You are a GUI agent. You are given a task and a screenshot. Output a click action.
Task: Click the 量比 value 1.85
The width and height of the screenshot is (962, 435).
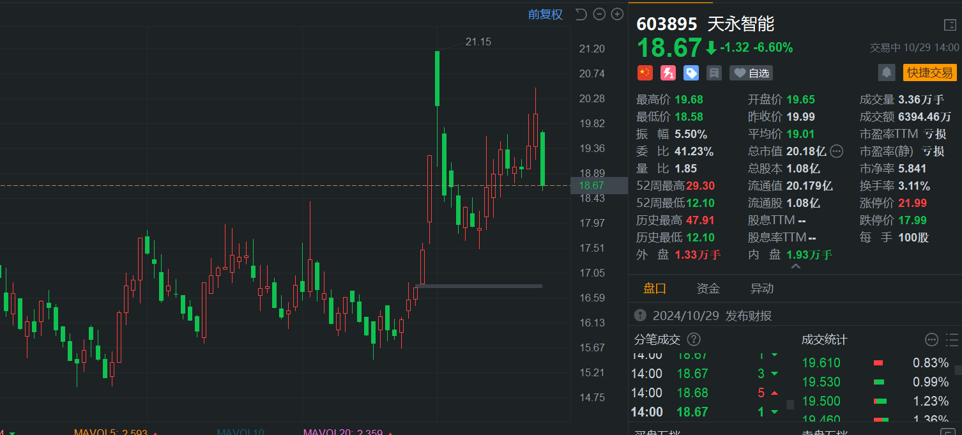pyautogui.click(x=686, y=169)
